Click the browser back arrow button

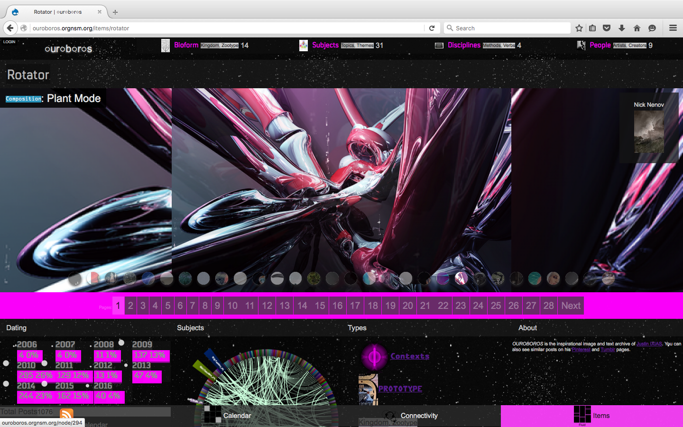pyautogui.click(x=10, y=28)
